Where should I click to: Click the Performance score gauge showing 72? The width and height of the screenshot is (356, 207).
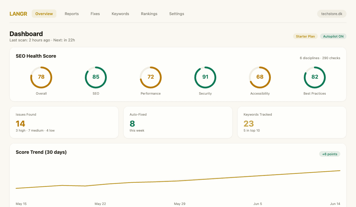click(x=151, y=77)
